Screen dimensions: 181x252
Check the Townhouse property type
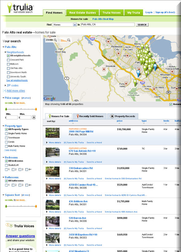click(6, 138)
